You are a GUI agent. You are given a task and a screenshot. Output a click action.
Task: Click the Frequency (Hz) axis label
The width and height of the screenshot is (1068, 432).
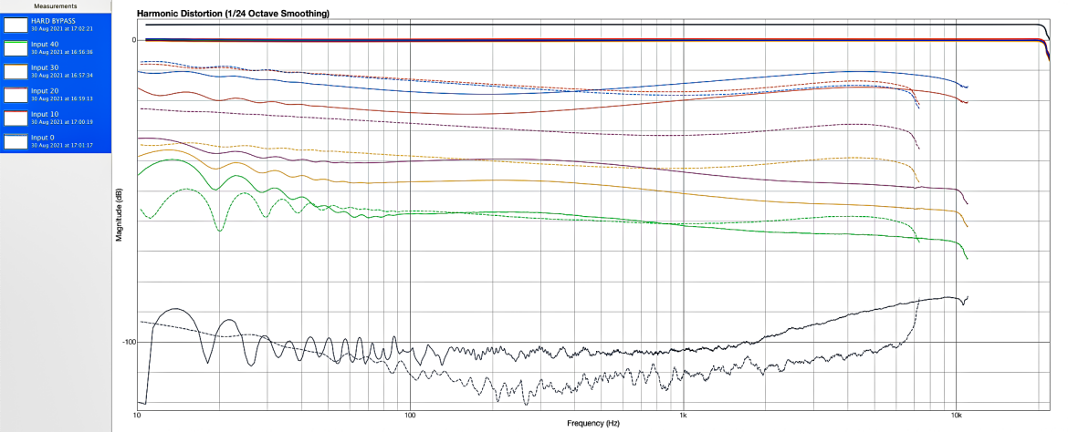(592, 424)
